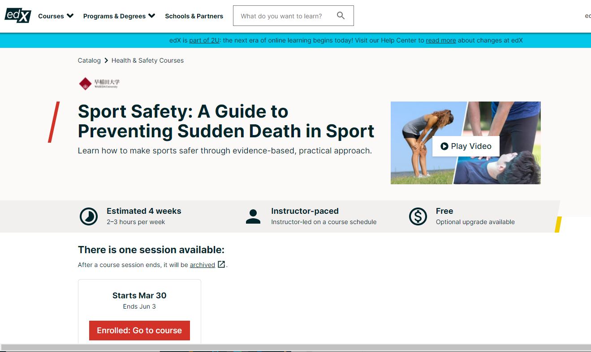The width and height of the screenshot is (591, 352).
Task: Click the breadcrumb chevron after Catalog
Action: click(106, 60)
